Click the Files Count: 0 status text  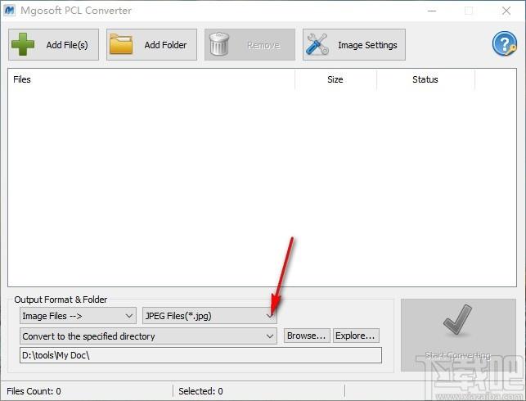point(34,391)
